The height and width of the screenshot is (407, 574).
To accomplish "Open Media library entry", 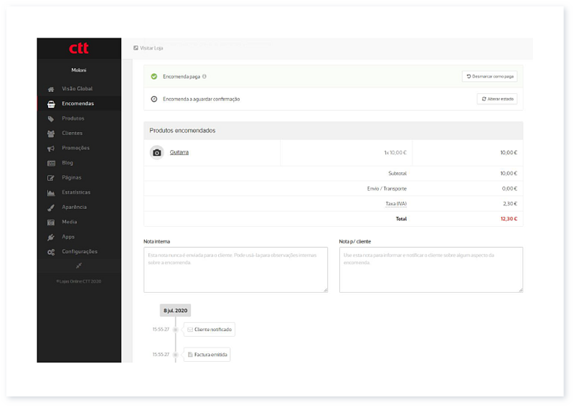I will coord(79,222).
